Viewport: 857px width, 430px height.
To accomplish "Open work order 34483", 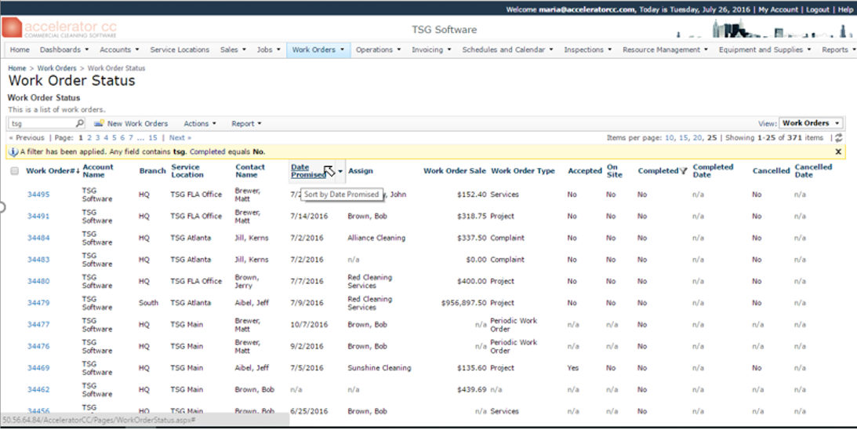I will tap(38, 260).
